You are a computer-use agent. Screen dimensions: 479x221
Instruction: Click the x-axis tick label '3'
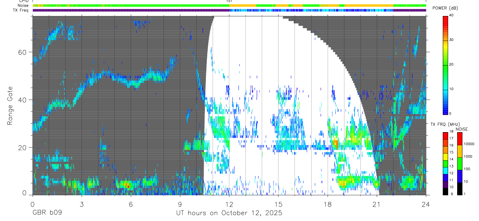82,204
